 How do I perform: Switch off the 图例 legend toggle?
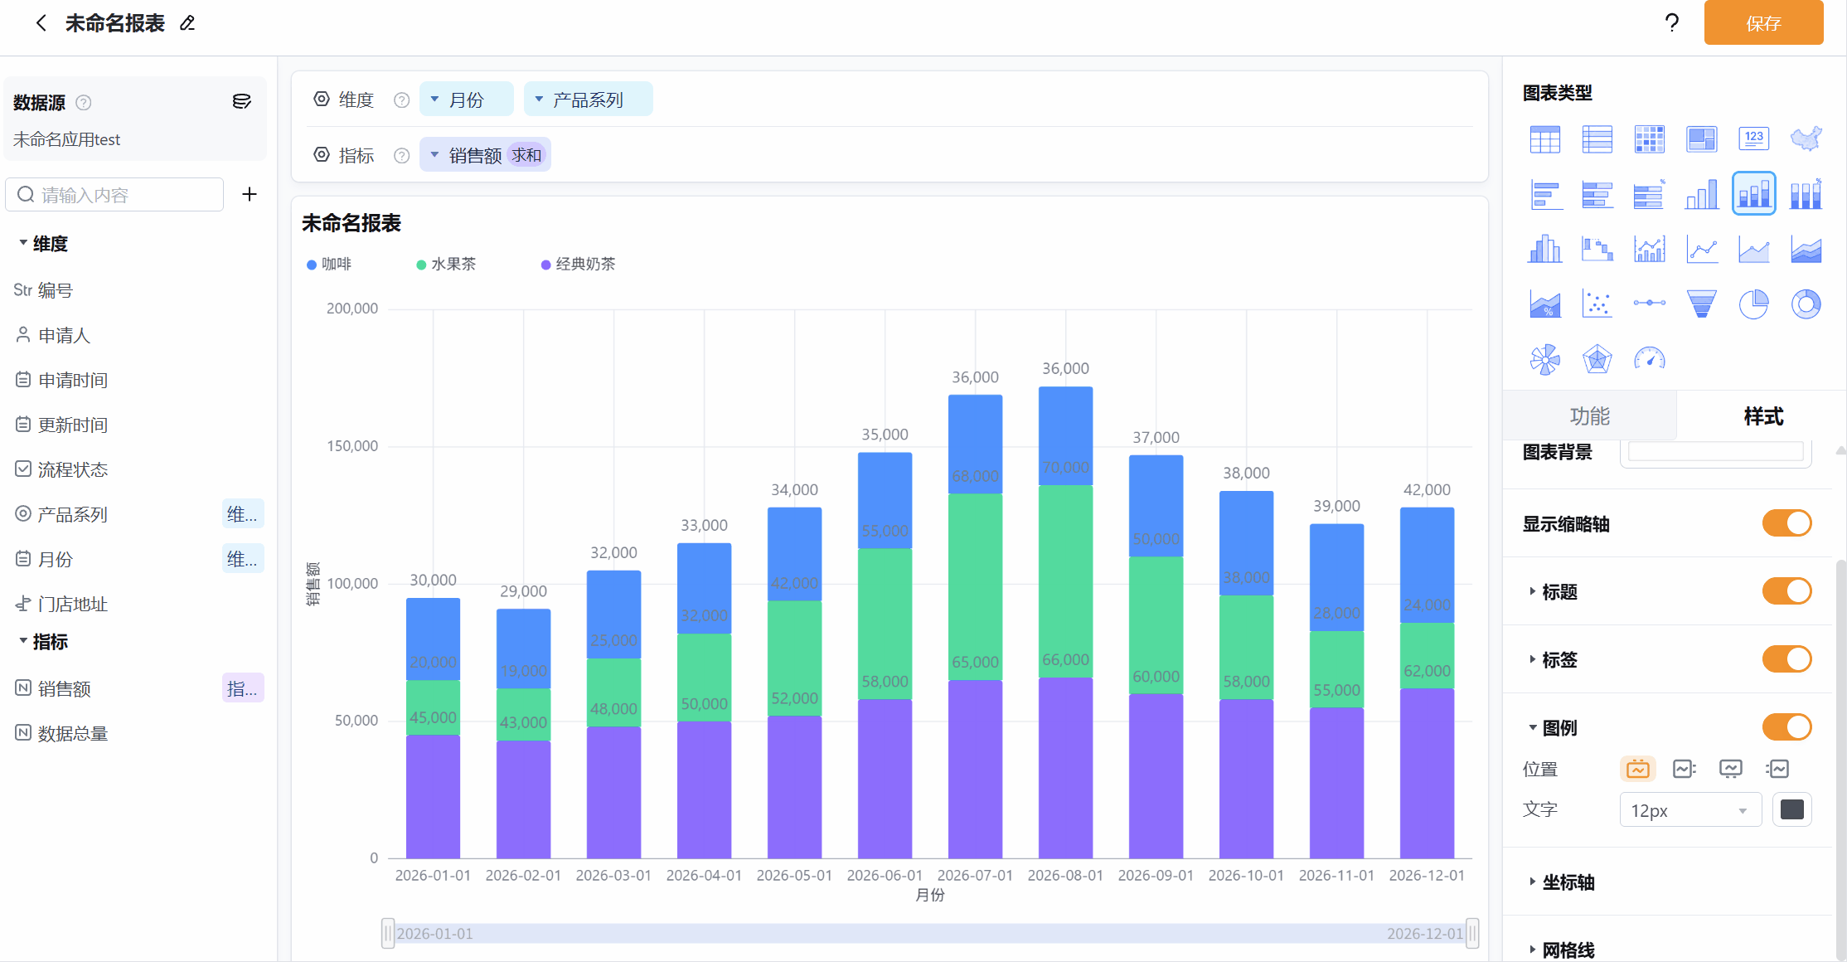[1786, 727]
